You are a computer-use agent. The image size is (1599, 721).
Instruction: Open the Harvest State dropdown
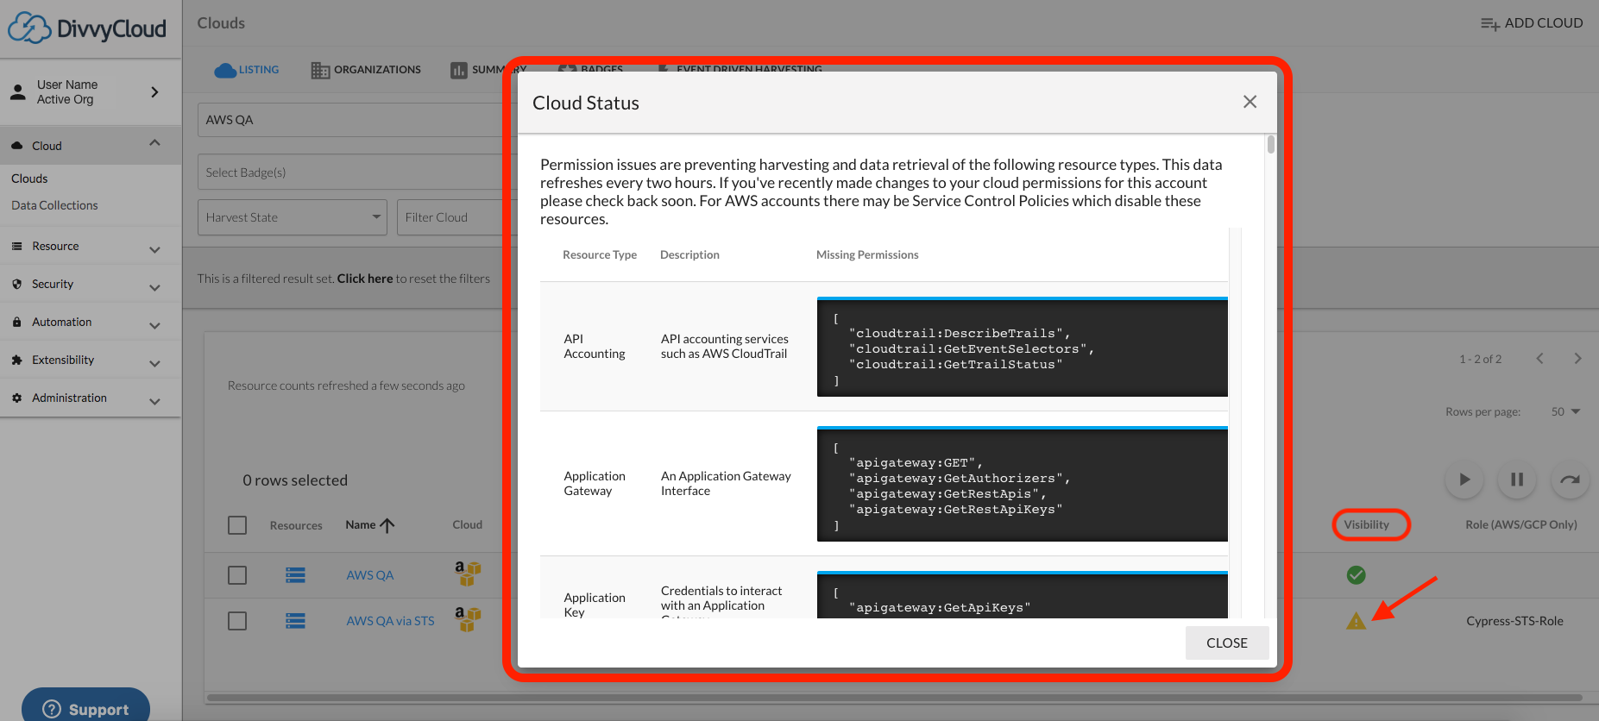293,217
